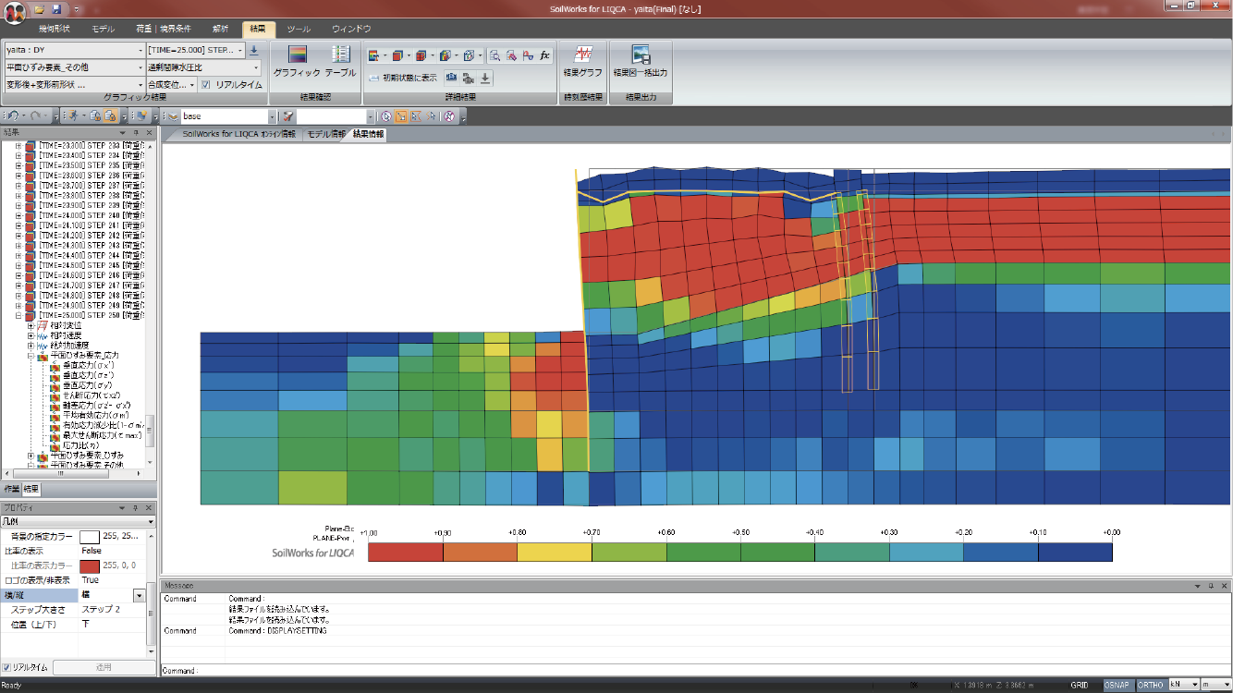Image resolution: width=1233 pixels, height=693 pixels.
Task: Click the clock icon in the view toolbar
Action: [386, 116]
